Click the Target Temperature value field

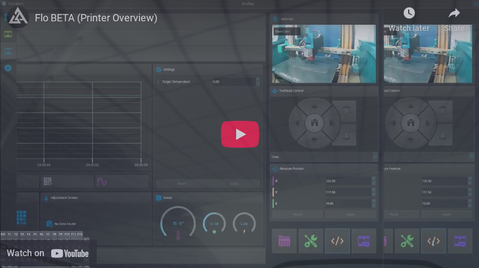(233, 81)
